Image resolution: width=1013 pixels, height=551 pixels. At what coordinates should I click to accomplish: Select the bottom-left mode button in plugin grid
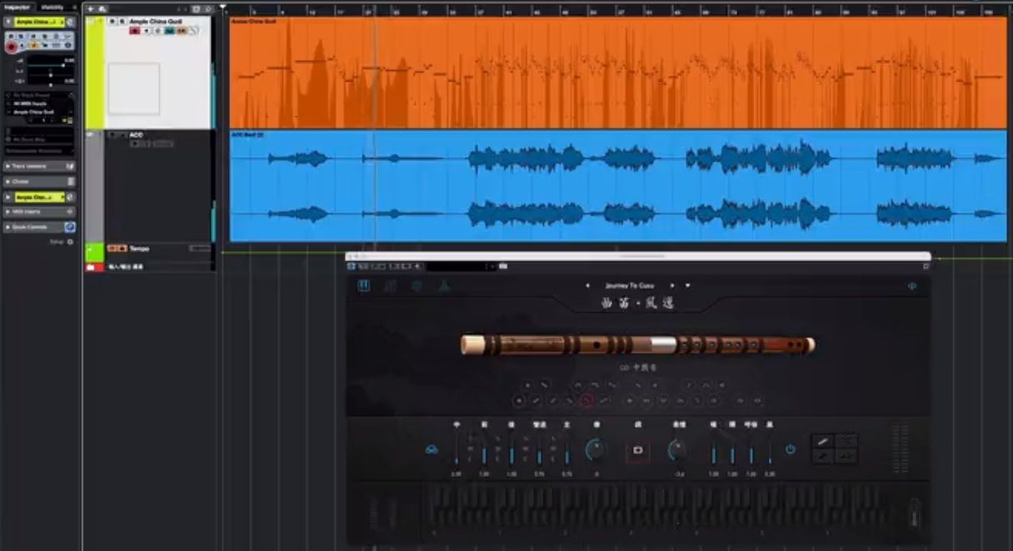(x=823, y=456)
